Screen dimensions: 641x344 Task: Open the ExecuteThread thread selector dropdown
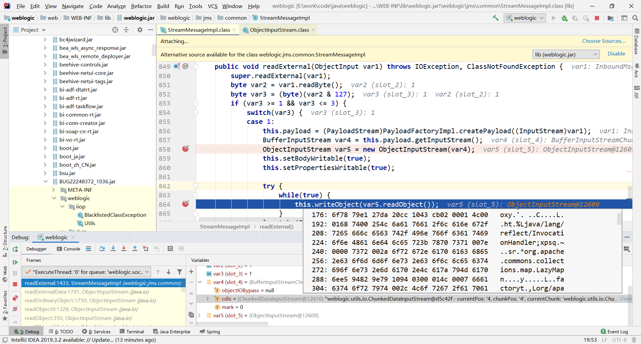click(86, 272)
